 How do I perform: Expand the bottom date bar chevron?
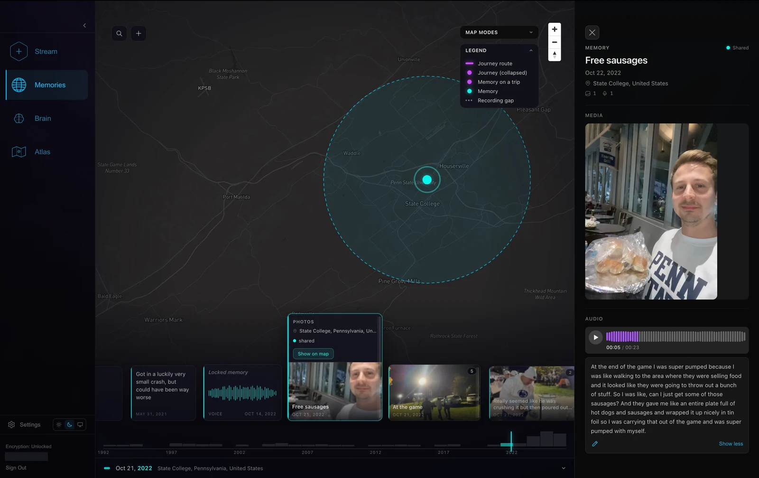(564, 468)
